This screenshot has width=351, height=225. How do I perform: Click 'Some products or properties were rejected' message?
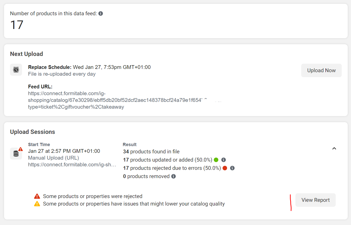(93, 196)
